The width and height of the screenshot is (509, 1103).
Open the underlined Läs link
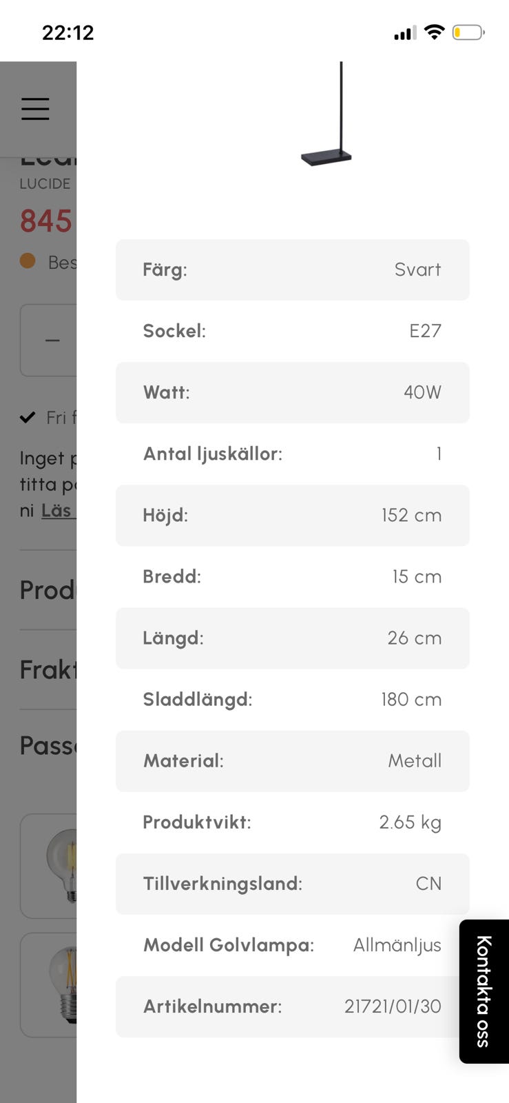[57, 511]
